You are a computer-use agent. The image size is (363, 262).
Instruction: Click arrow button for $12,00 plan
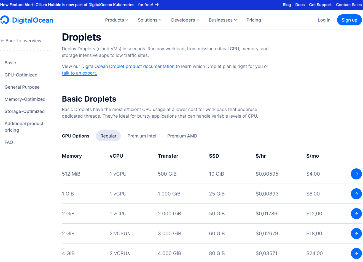[x=356, y=214]
